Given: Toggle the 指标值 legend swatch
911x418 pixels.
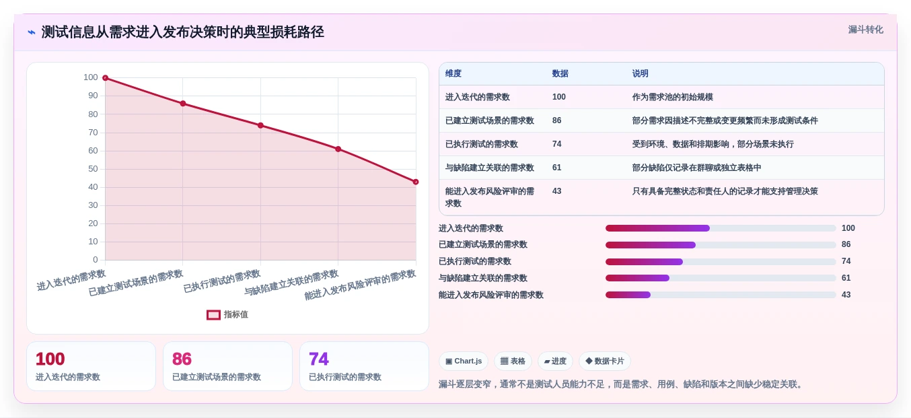Looking at the screenshot, I should click(x=213, y=315).
